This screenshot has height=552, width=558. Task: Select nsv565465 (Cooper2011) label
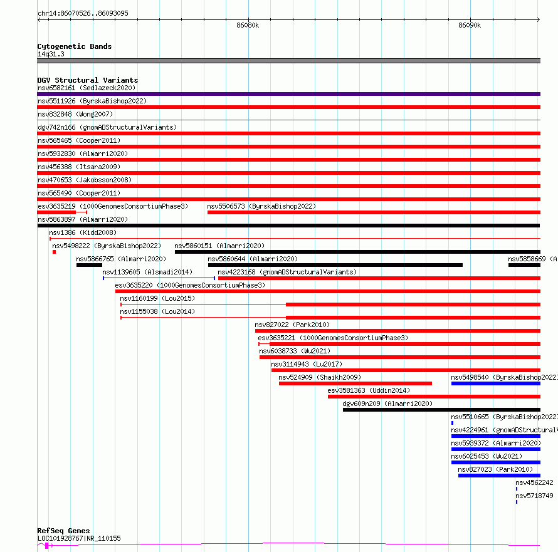point(79,140)
